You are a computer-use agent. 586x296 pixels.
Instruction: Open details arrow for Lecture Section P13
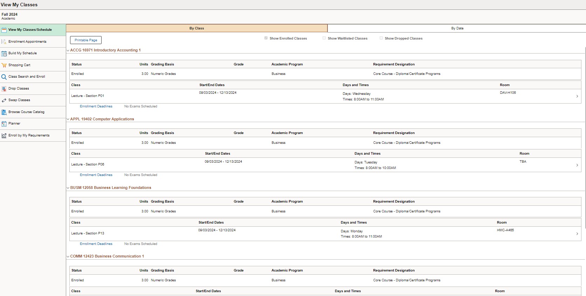click(x=577, y=234)
